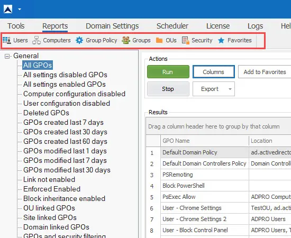
Task: Click the application logo icon
Action: coord(8,9)
